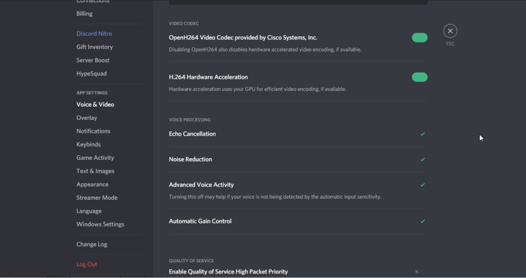526x278 pixels.
Task: Go to Gift Inventory section
Action: point(95,47)
